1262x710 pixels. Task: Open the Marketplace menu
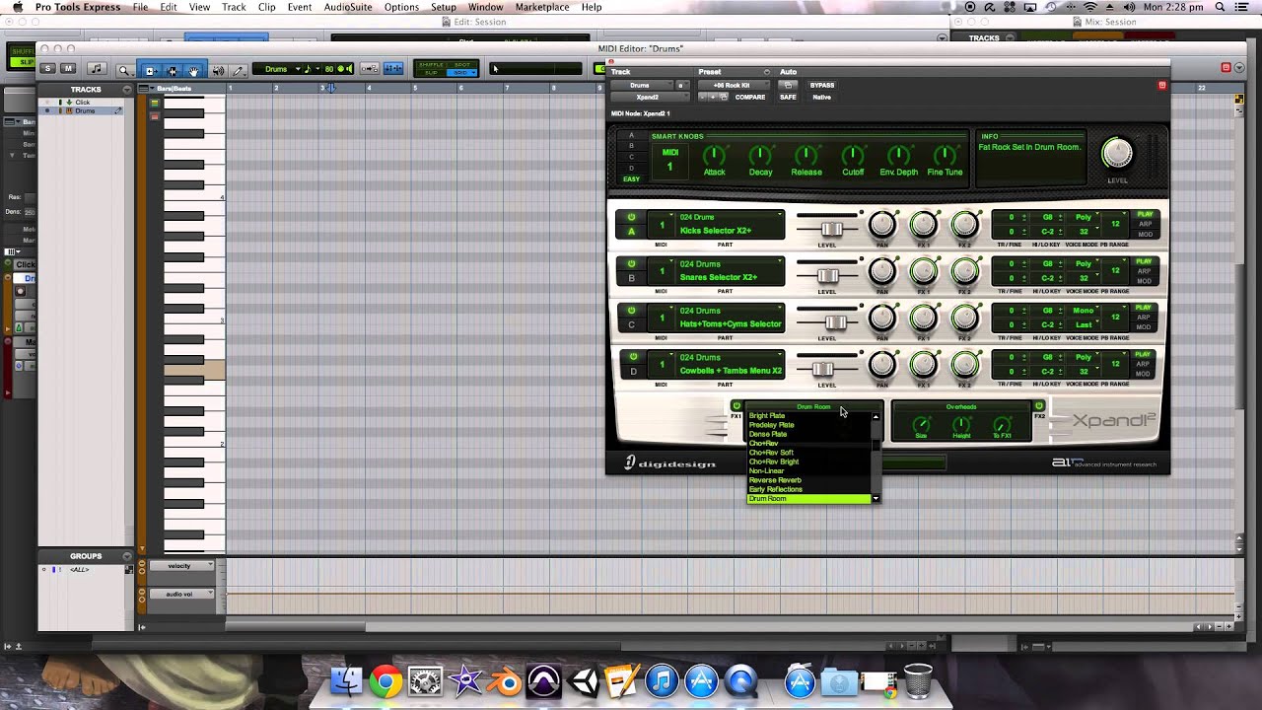[x=542, y=7]
